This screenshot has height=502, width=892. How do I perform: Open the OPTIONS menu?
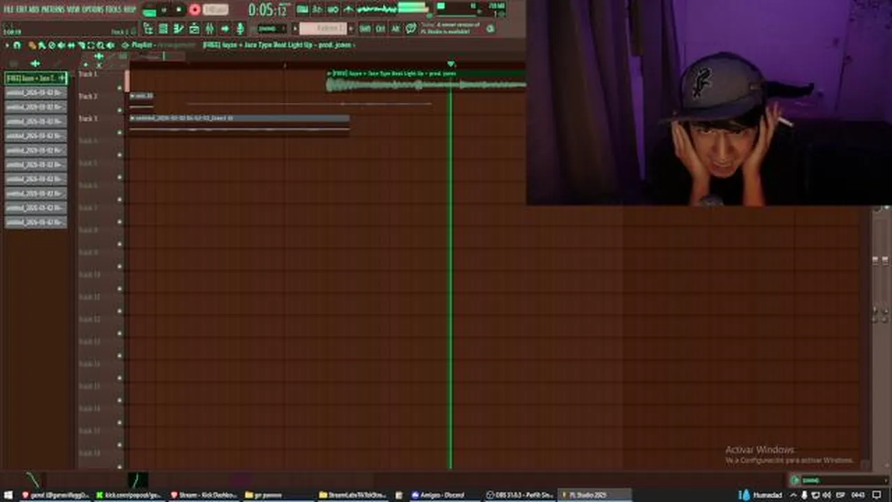(92, 9)
